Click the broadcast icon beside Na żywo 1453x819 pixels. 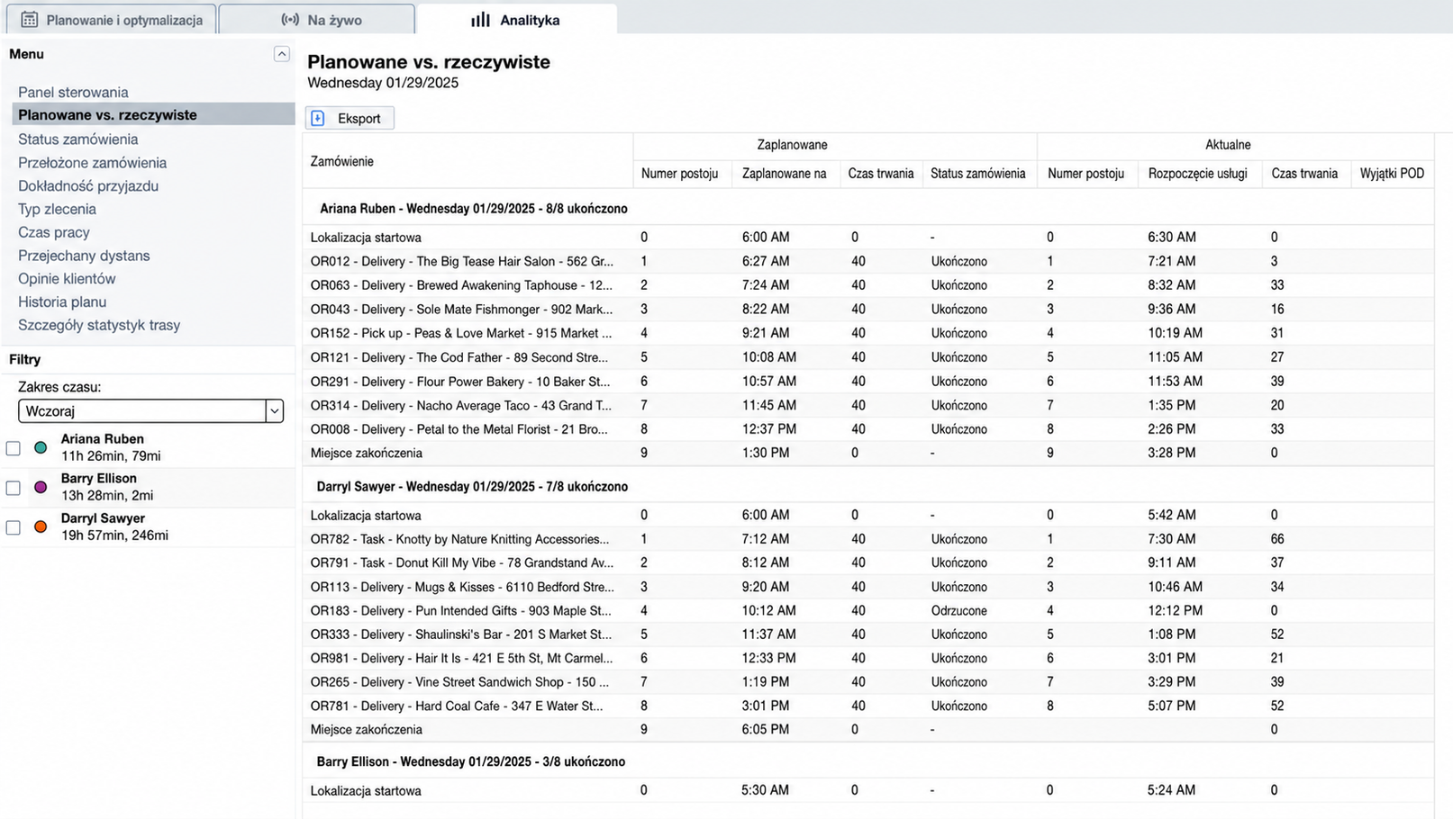(x=290, y=19)
